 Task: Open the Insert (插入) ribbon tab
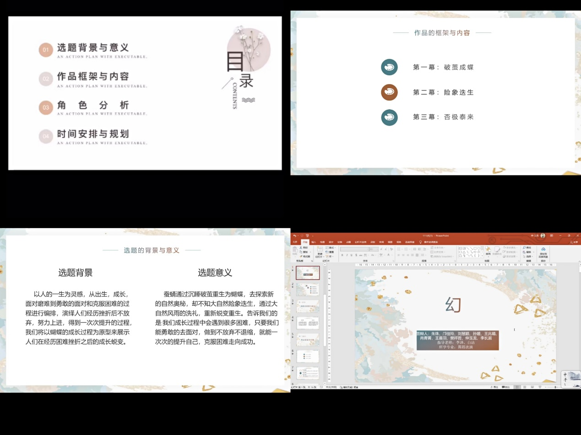coord(314,242)
